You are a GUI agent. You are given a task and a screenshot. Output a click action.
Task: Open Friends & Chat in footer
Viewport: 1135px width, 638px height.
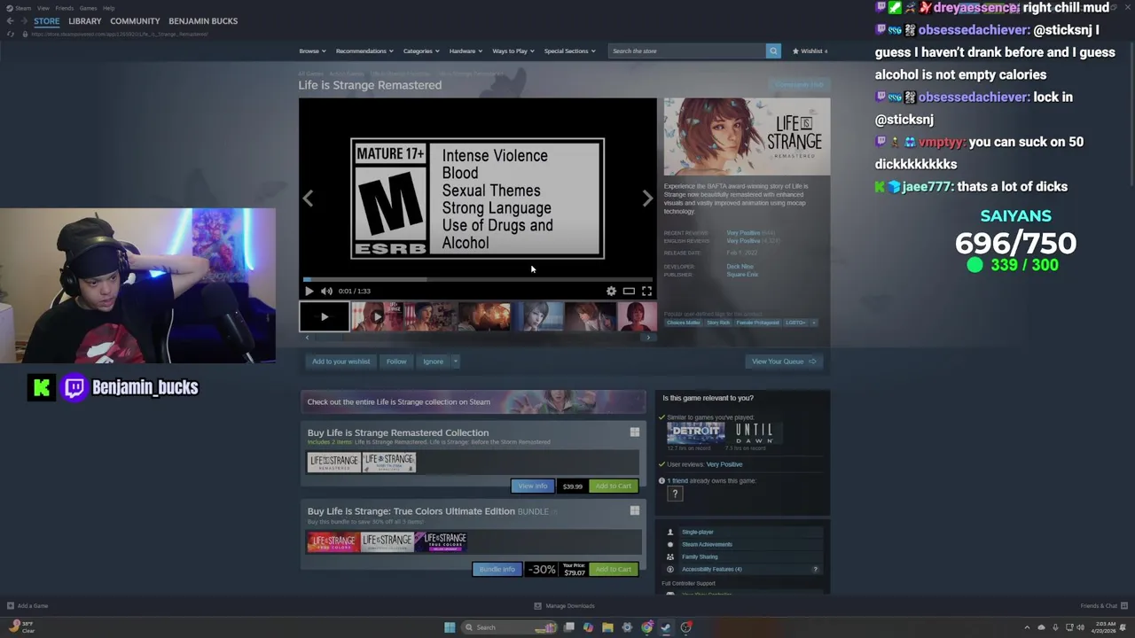pyautogui.click(x=1103, y=606)
